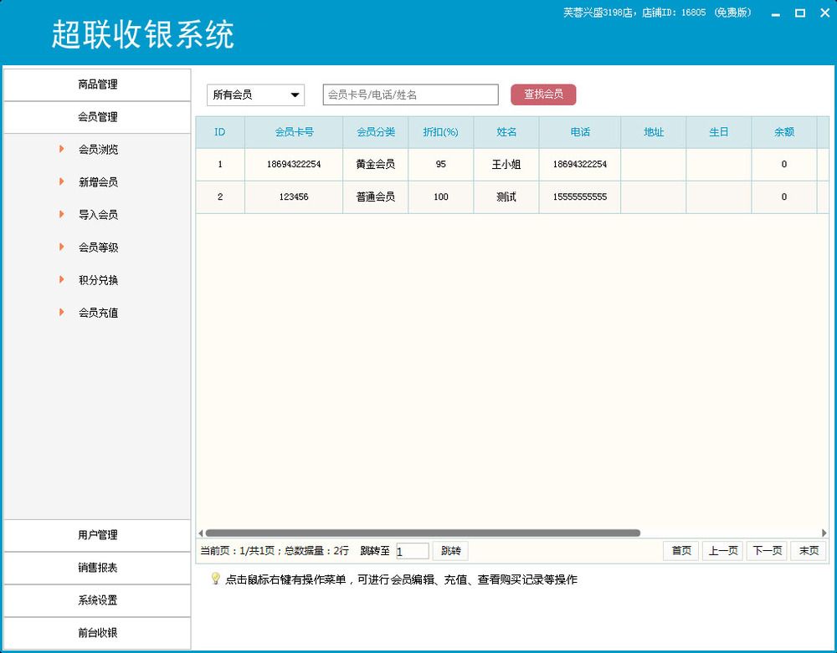837x653 pixels.
Task: Minimize the 超联收银系统 window
Action: tap(776, 13)
